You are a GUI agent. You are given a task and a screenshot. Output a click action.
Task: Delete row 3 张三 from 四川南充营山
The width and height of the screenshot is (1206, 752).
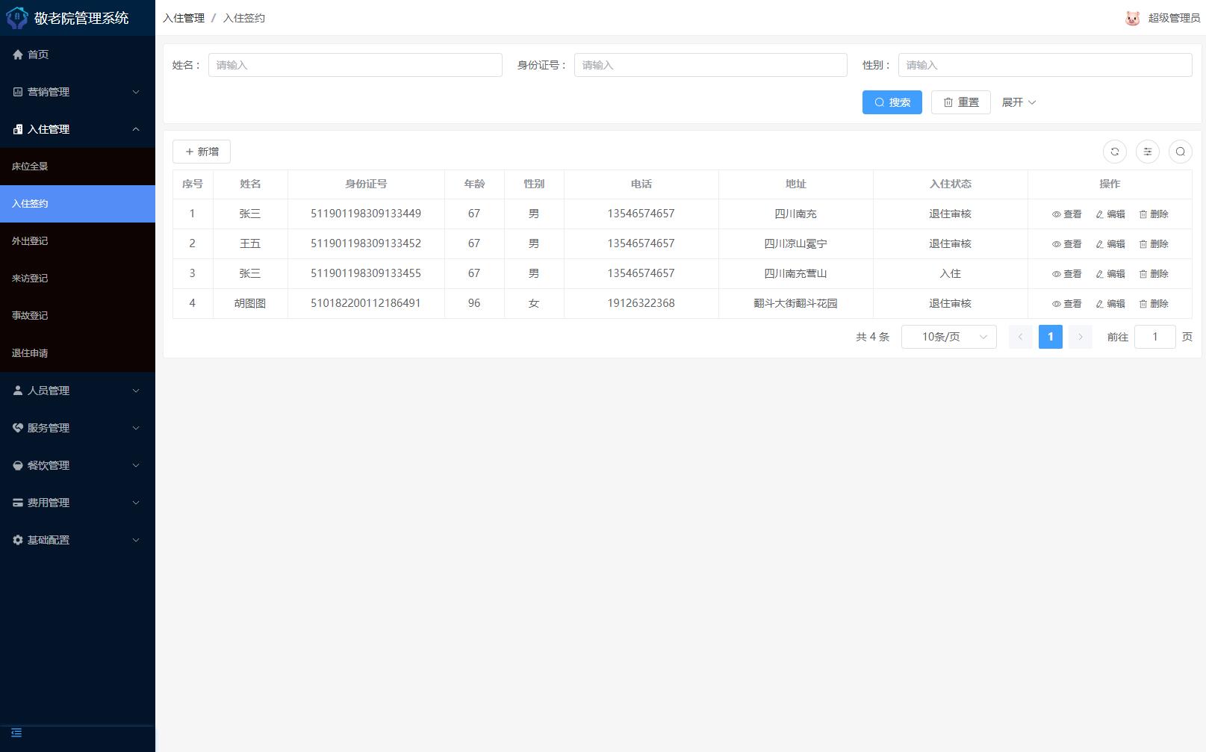pos(1153,274)
